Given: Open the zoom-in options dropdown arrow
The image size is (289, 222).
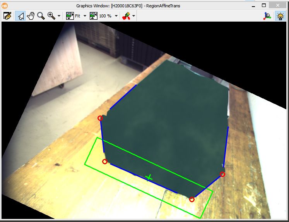Looking at the screenshot, I should pos(59,16).
